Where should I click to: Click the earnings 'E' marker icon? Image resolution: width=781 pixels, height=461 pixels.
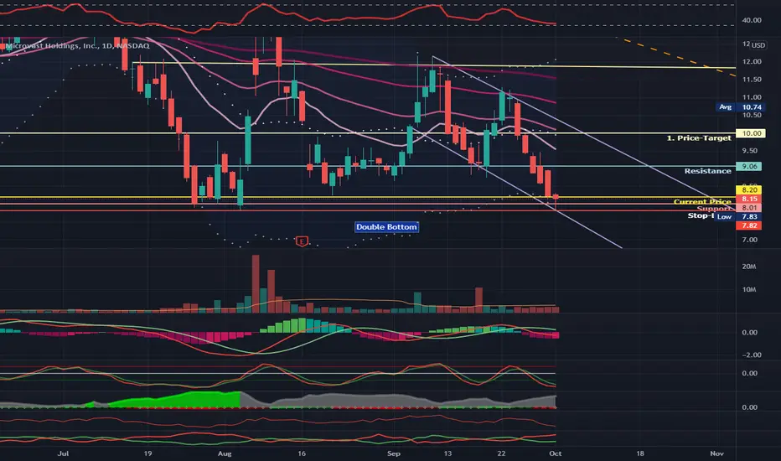[x=302, y=241]
